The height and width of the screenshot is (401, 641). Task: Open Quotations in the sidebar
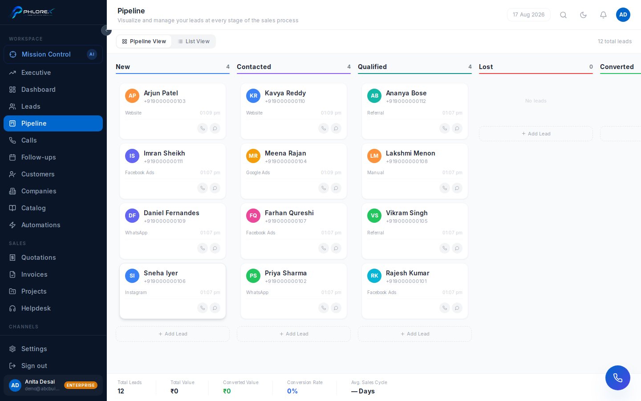53,258
